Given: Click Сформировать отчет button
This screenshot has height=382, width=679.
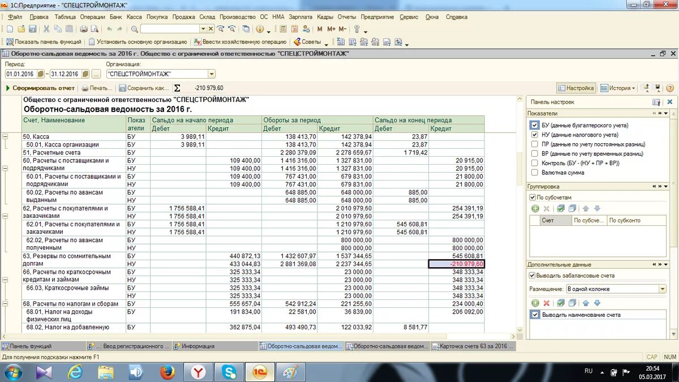Looking at the screenshot, I should click(x=40, y=88).
